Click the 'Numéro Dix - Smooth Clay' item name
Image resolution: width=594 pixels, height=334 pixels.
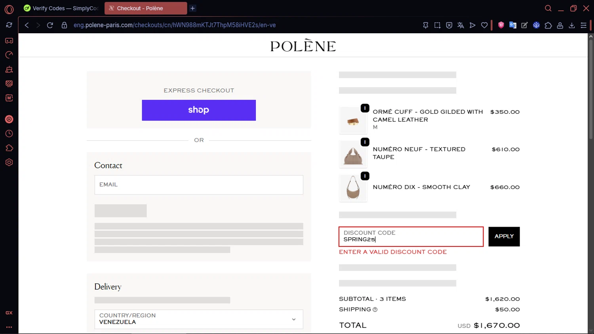421,187
